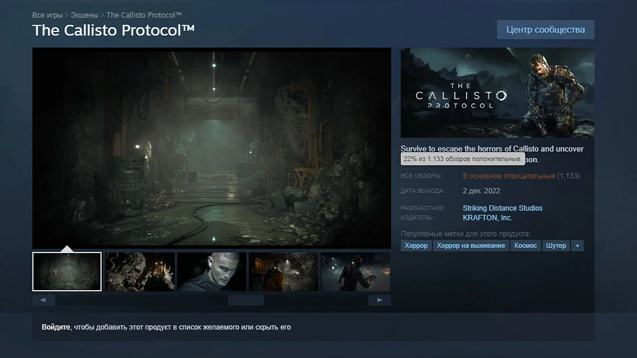
Task: Open developer Striking Distance Studios link
Action: click(503, 208)
